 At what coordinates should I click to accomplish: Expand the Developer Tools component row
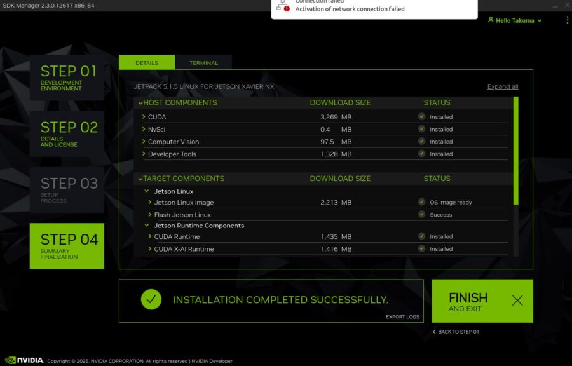click(x=144, y=154)
